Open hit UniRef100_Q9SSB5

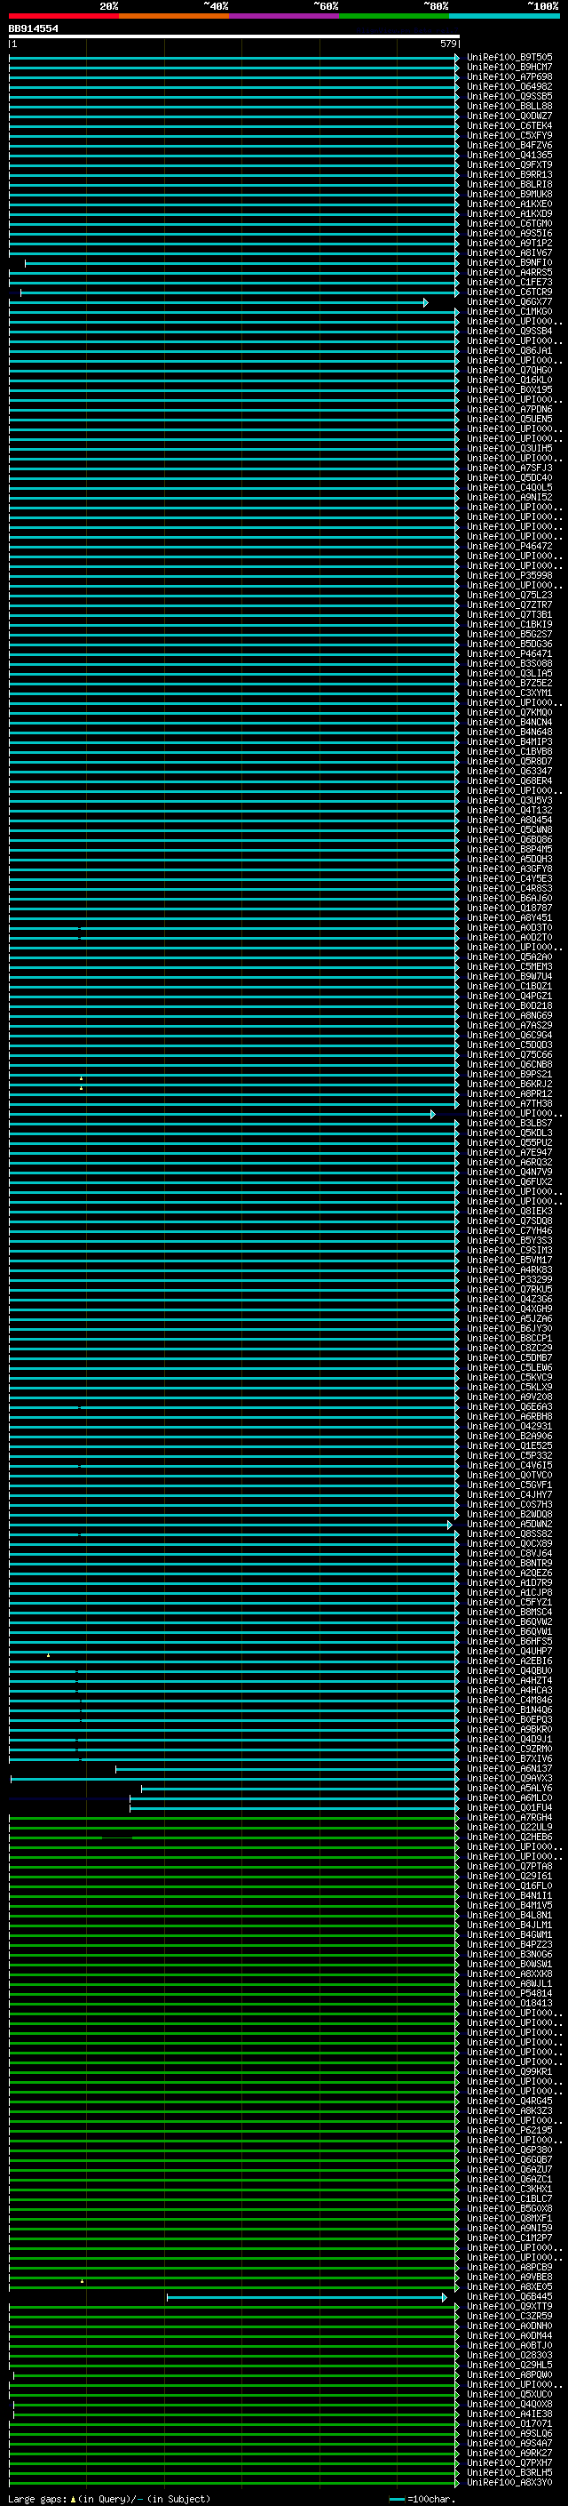point(509,96)
